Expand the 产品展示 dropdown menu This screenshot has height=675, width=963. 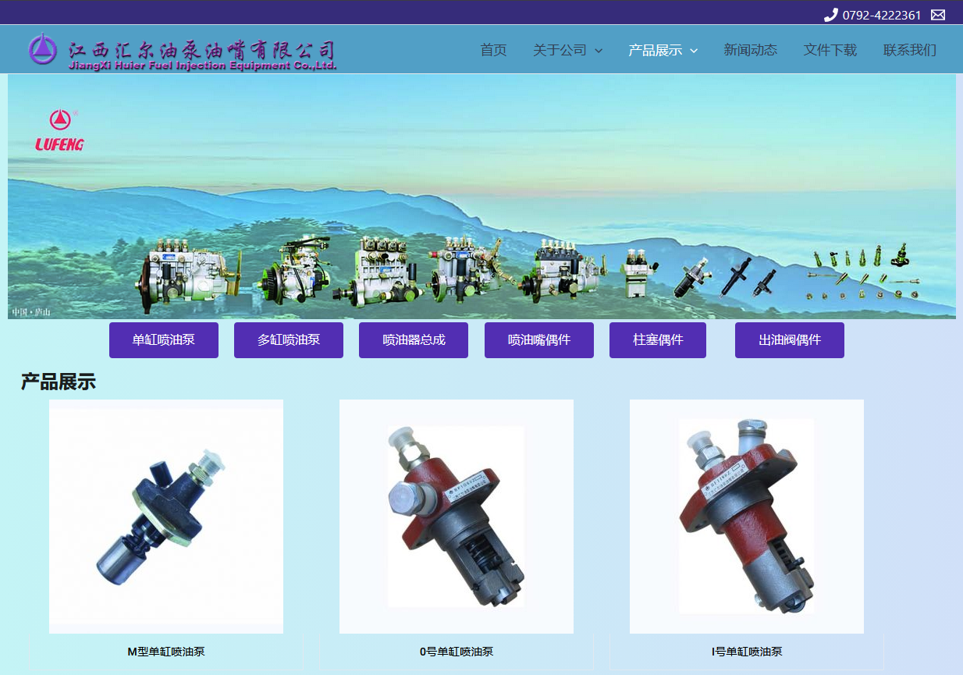click(658, 49)
